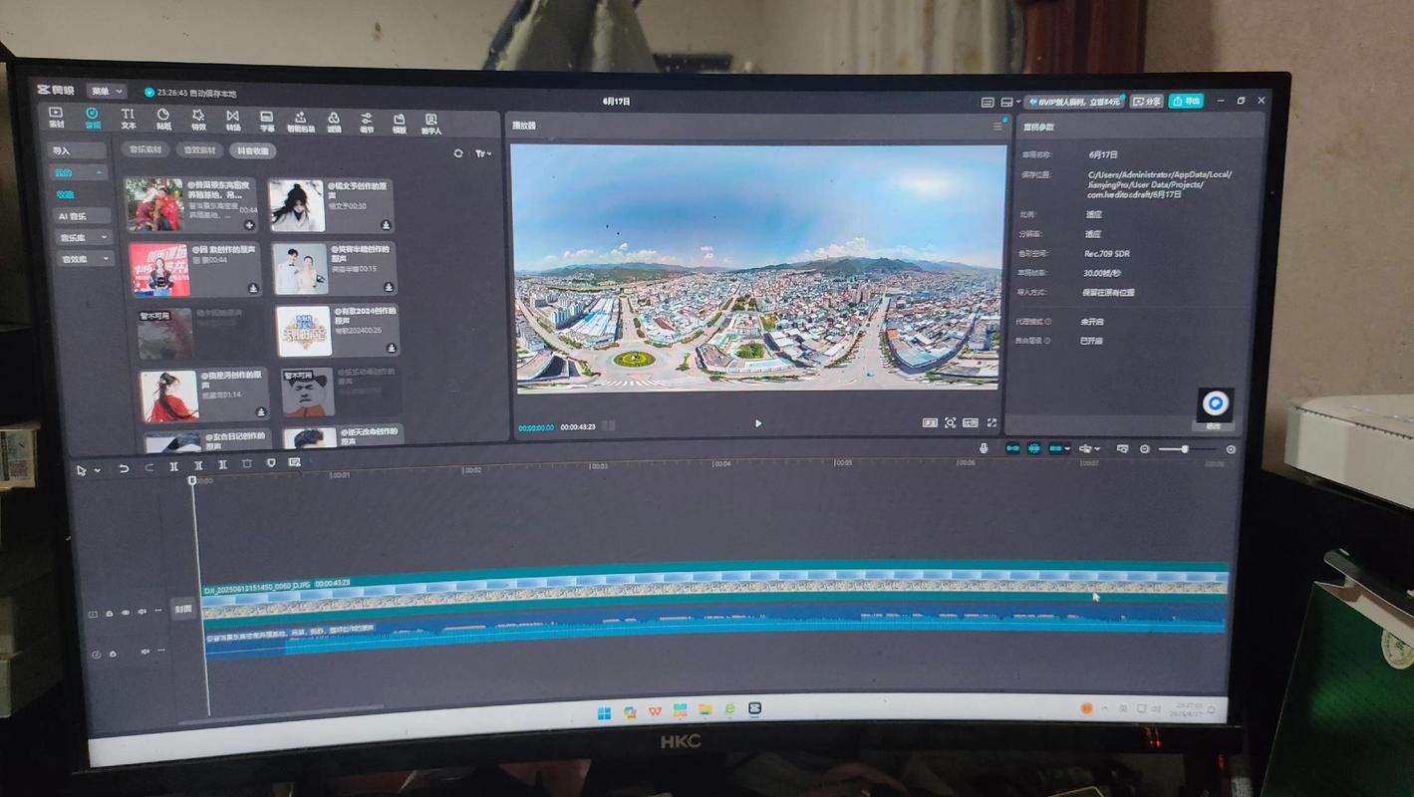Click the 导出 (Export) button
Viewport: 1414px width, 797px height.
tap(1186, 102)
